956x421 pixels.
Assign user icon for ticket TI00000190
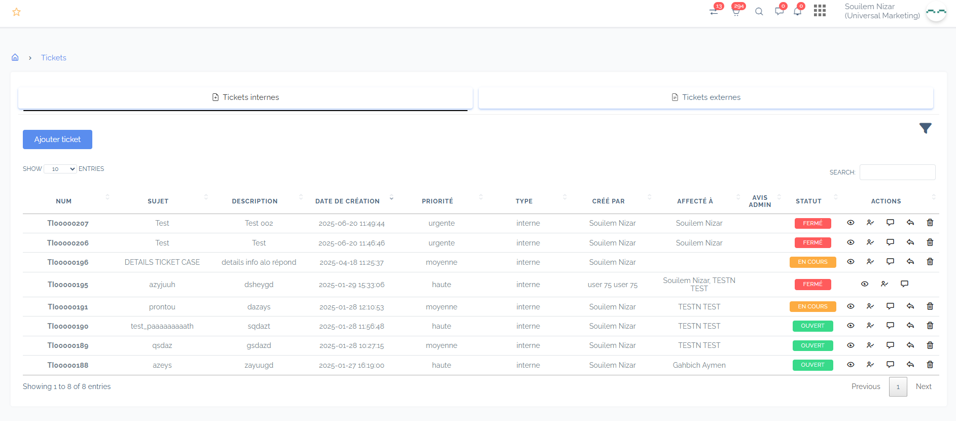870,326
